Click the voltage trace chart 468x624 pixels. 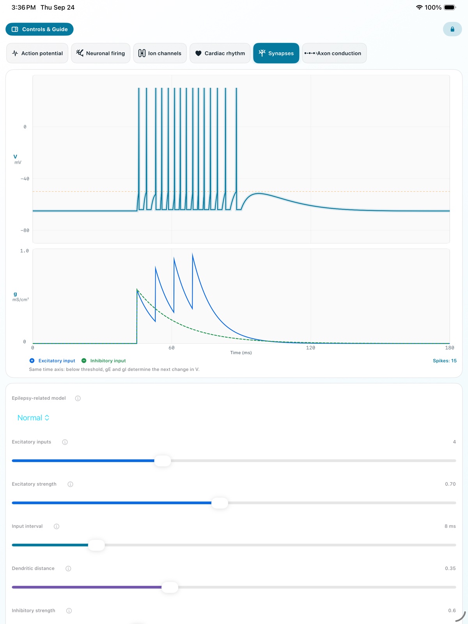click(241, 159)
